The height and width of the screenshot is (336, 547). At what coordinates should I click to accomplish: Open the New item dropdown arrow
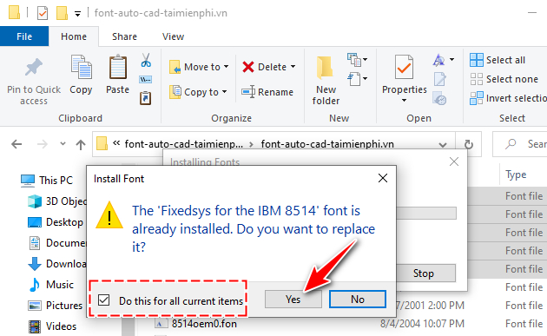click(x=365, y=60)
